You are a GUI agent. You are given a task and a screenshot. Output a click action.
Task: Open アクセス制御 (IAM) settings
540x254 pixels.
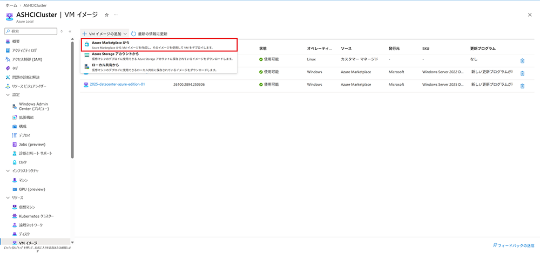[27, 59]
